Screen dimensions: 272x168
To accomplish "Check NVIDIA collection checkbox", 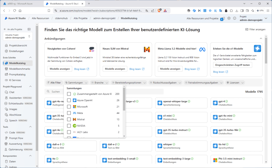I will [69, 126].
